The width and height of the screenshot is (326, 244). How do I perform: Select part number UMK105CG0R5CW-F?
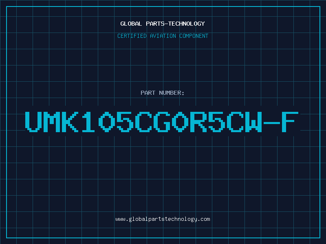click(x=162, y=122)
